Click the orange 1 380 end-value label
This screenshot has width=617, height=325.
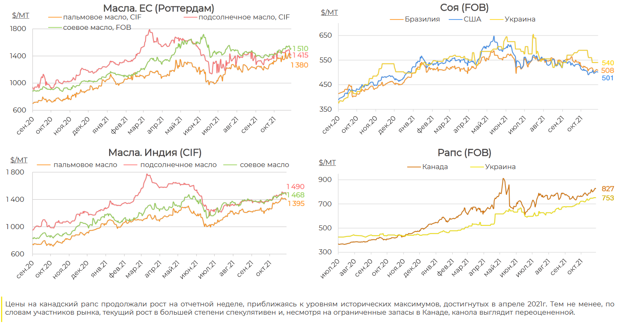click(x=299, y=65)
